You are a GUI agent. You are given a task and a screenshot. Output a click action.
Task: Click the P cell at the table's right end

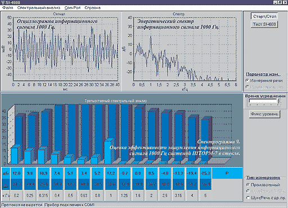(x=227, y=173)
